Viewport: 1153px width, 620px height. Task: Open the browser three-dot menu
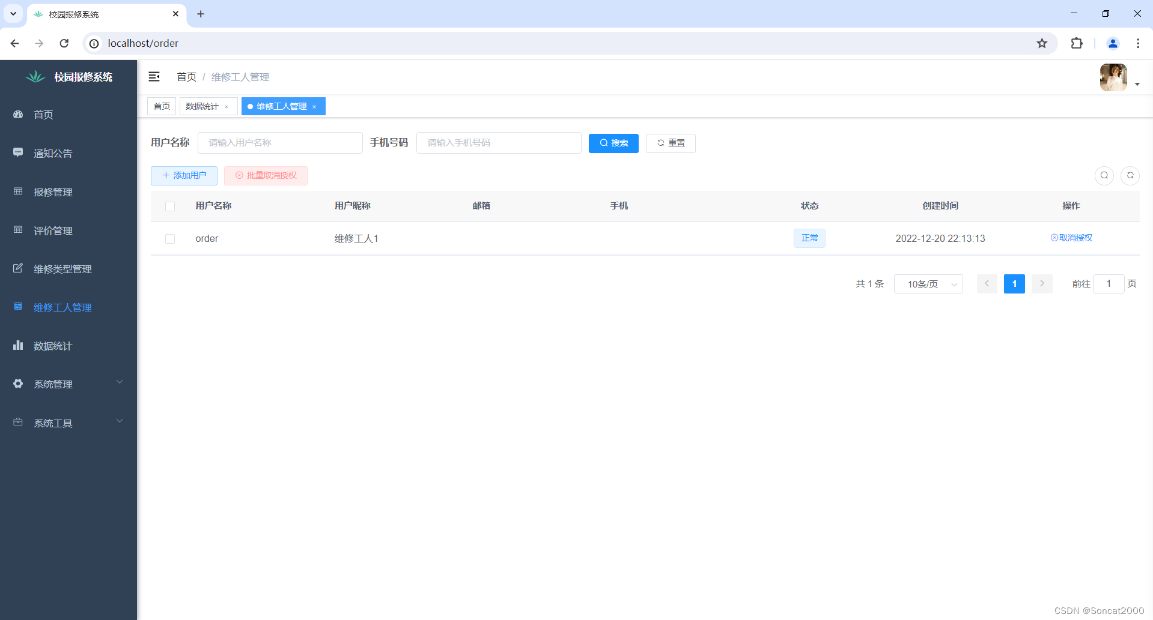coord(1138,43)
